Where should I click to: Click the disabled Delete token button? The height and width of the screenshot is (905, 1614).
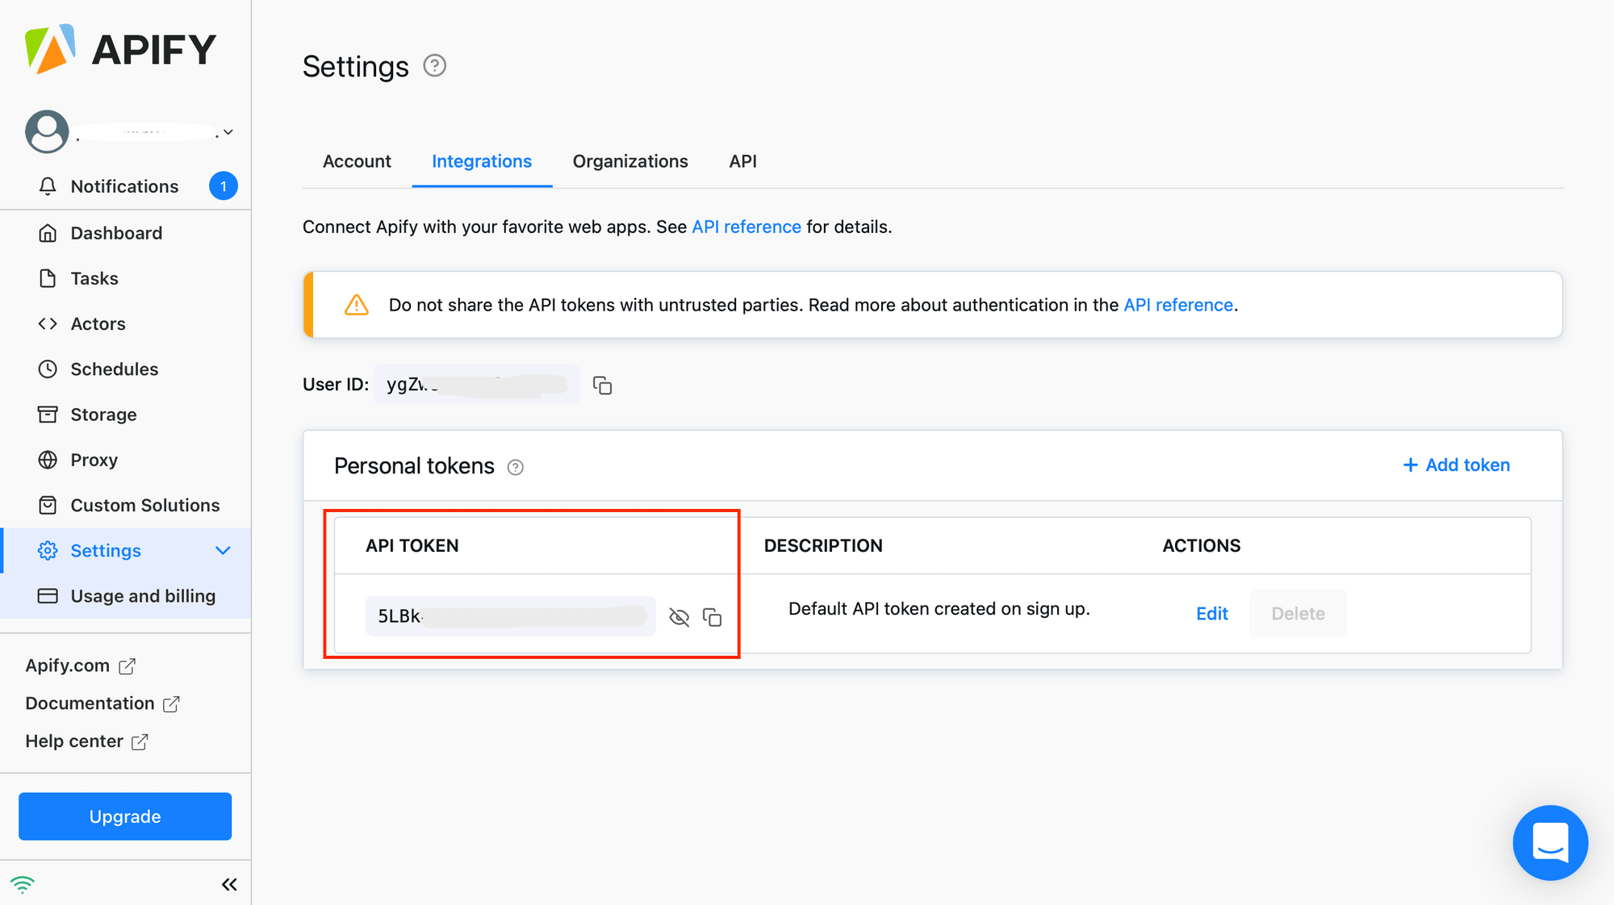click(1298, 614)
